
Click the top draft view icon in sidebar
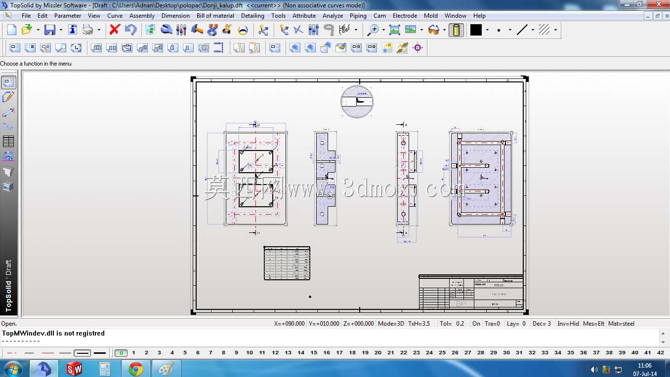8,82
